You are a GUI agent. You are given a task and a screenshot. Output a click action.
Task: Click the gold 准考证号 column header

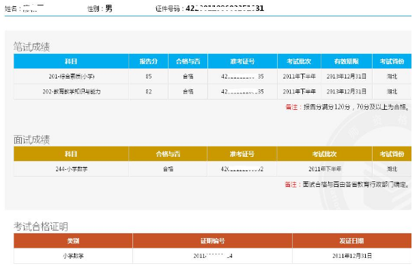242,154
